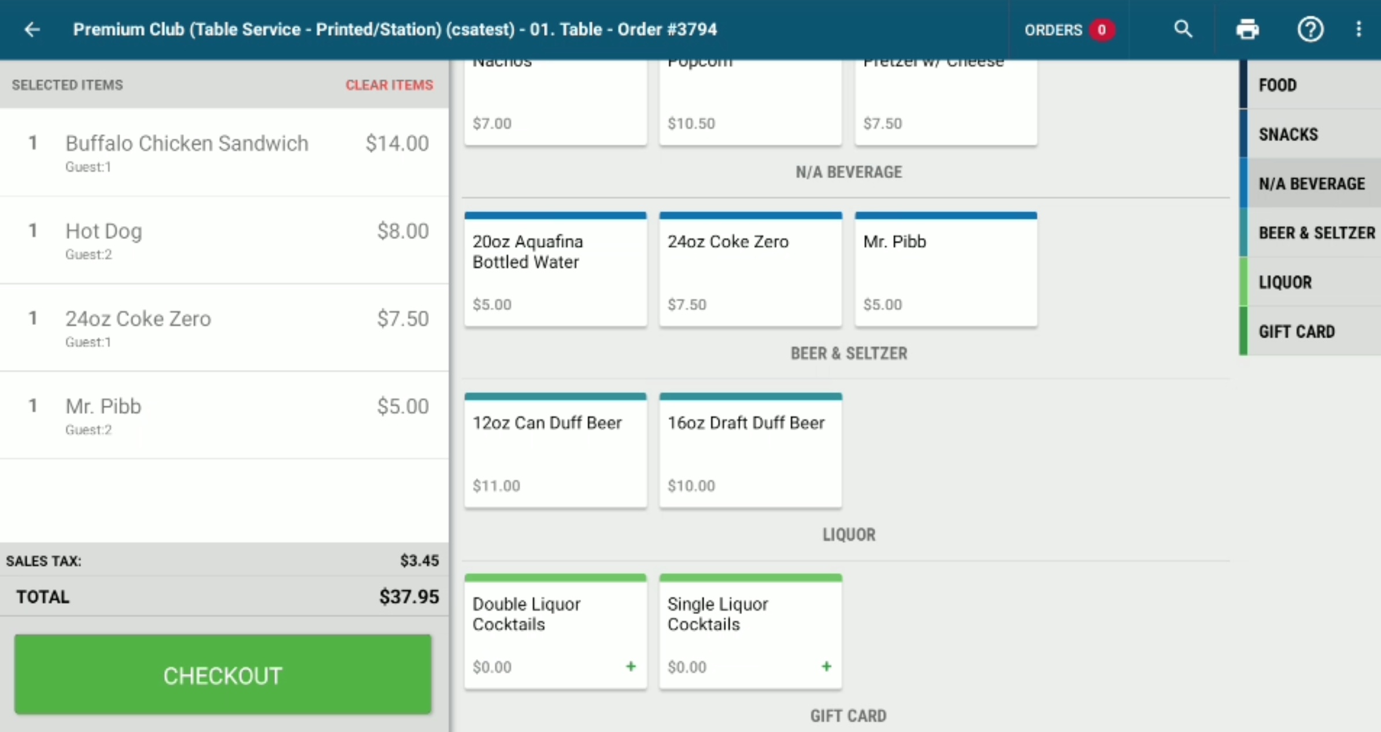Open the help question mark icon

pyautogui.click(x=1310, y=29)
